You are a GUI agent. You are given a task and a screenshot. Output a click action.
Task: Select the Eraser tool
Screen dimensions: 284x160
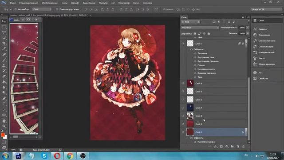pyautogui.click(x=4, y=76)
